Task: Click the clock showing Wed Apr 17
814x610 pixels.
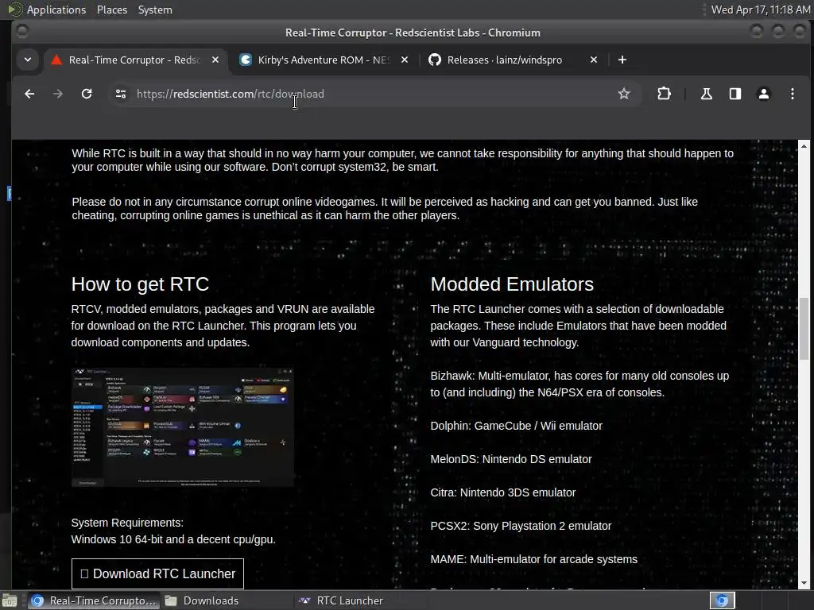Action: (x=761, y=10)
